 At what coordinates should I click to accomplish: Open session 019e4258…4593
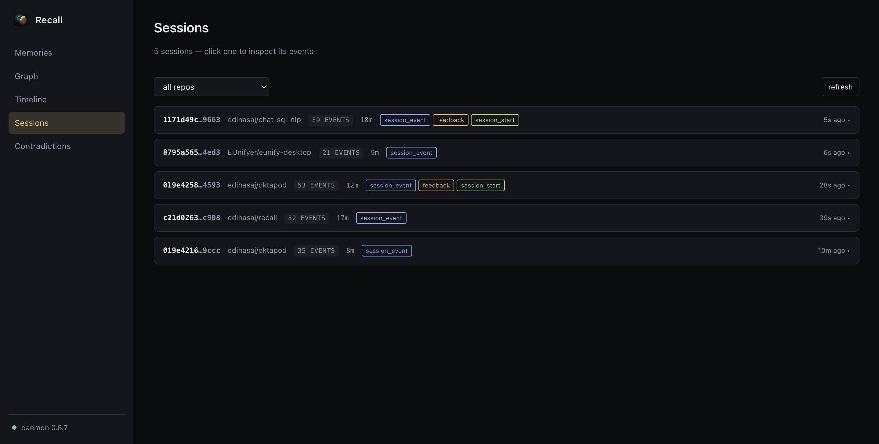[506, 185]
